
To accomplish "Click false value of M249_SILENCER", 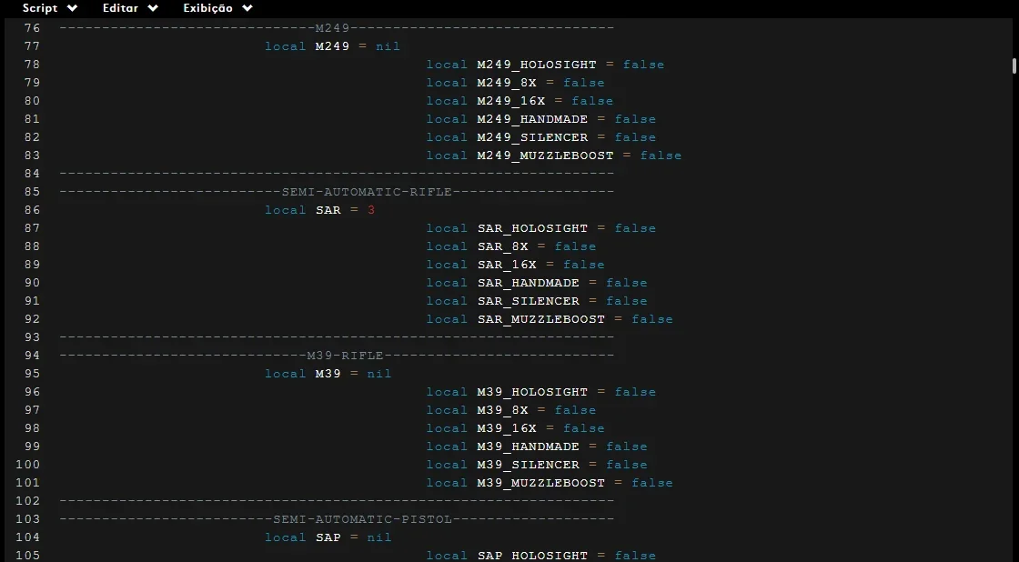I will click(x=636, y=137).
